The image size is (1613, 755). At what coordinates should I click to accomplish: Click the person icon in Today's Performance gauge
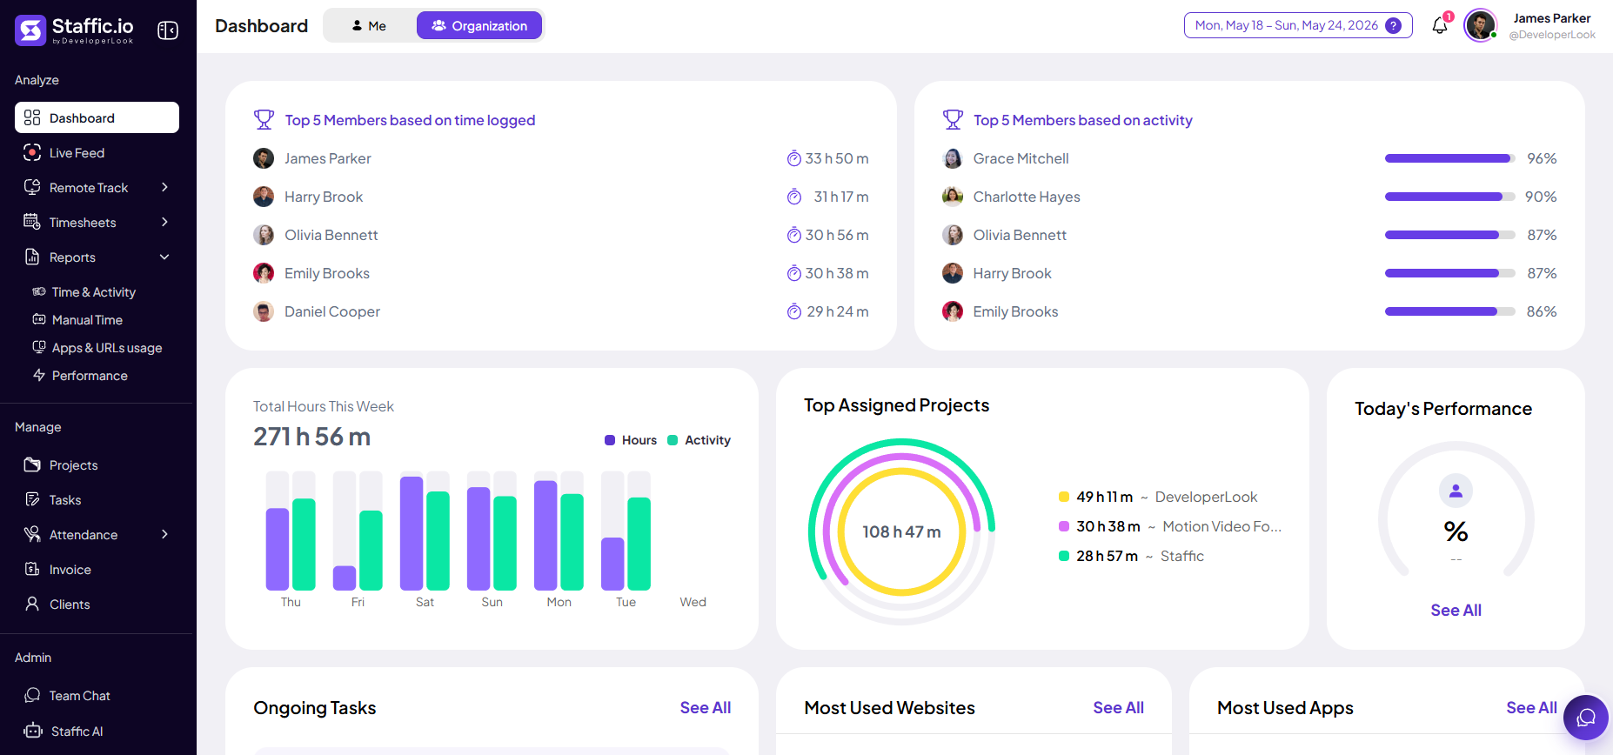1456,491
